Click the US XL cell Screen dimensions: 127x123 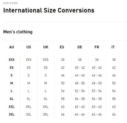click(x=29, y=99)
